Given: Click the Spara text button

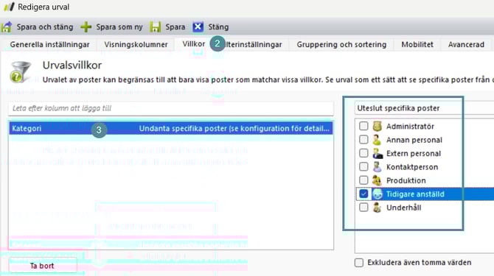Looking at the screenshot, I should click(x=175, y=27).
